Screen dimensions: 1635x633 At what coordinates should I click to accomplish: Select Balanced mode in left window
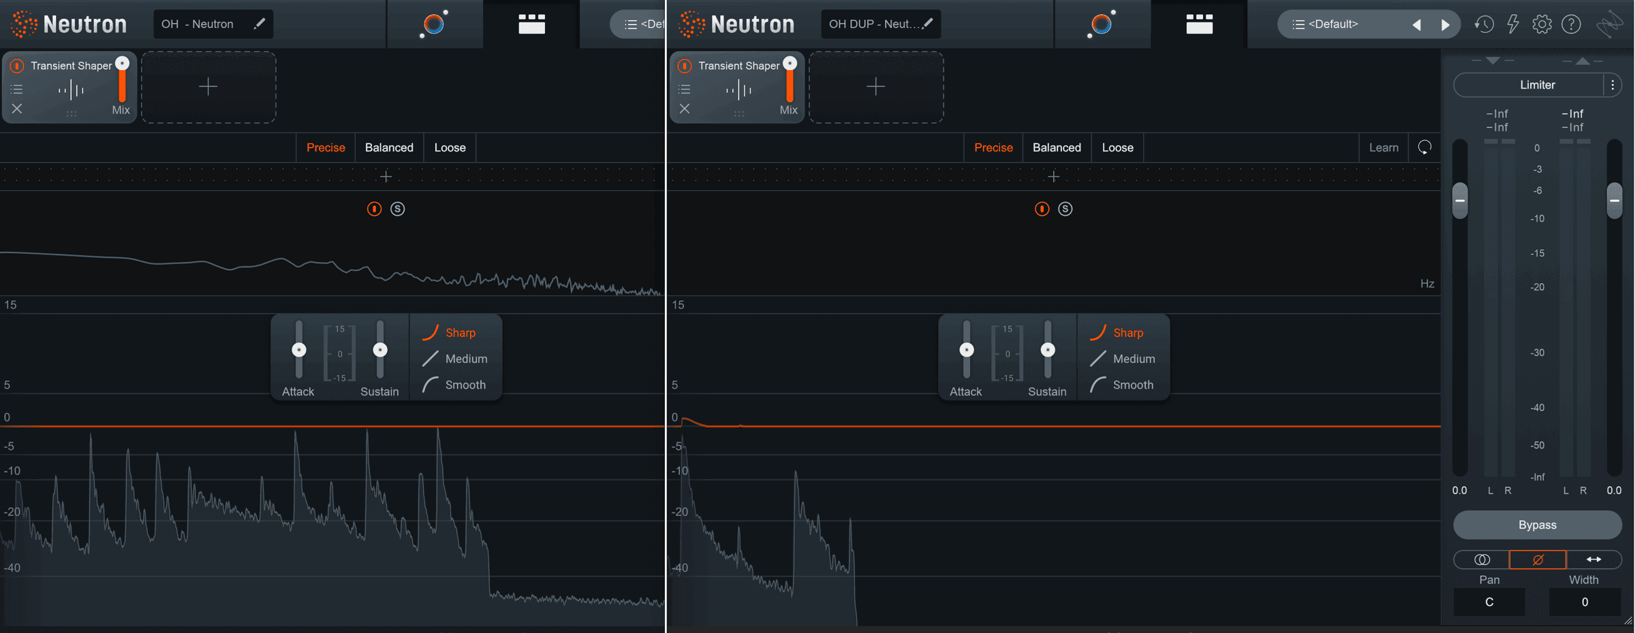coord(389,148)
